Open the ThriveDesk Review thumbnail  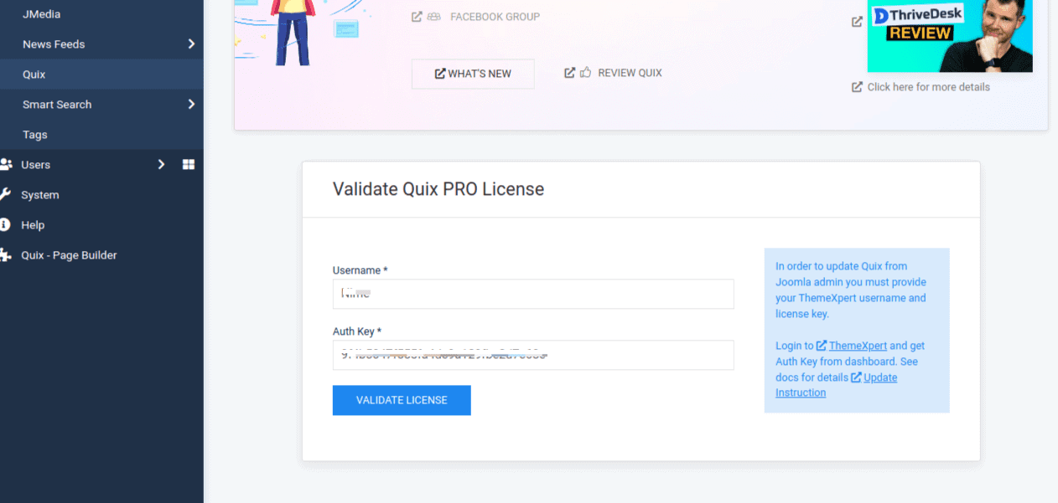(x=949, y=36)
